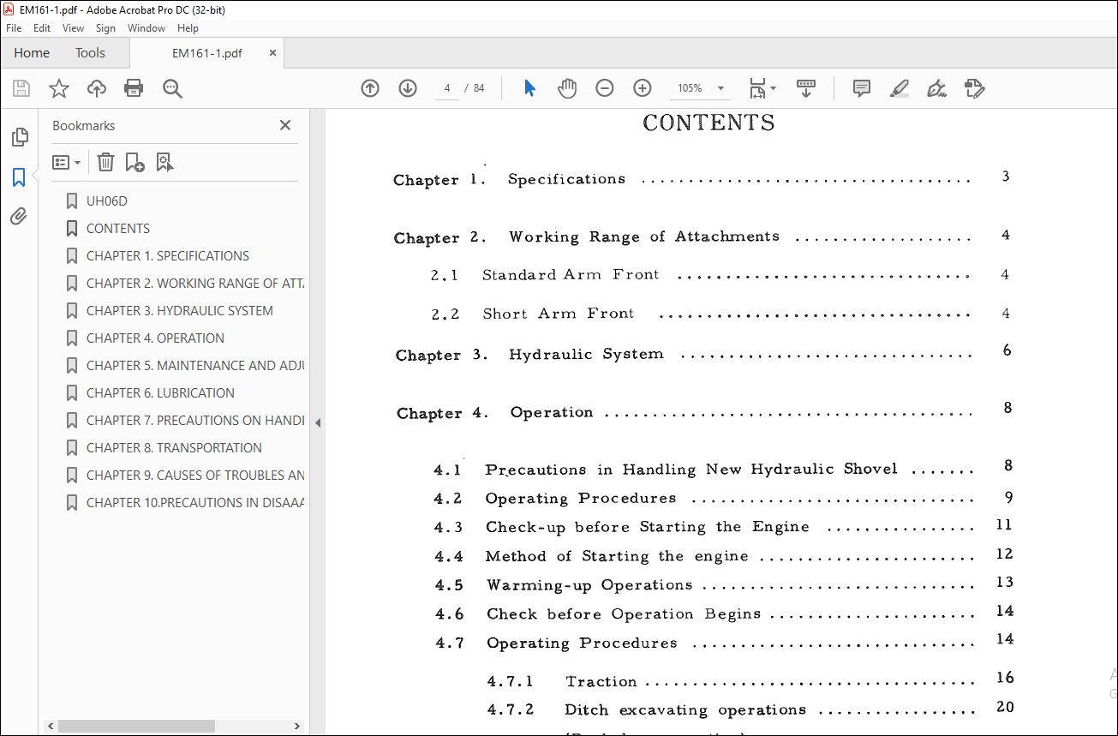Click the Save file icon in toolbar
The height and width of the screenshot is (736, 1118).
tap(21, 88)
